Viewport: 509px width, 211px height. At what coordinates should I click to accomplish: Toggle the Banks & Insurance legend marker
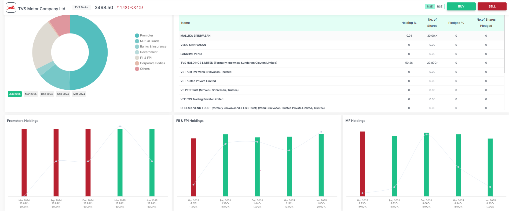(137, 47)
